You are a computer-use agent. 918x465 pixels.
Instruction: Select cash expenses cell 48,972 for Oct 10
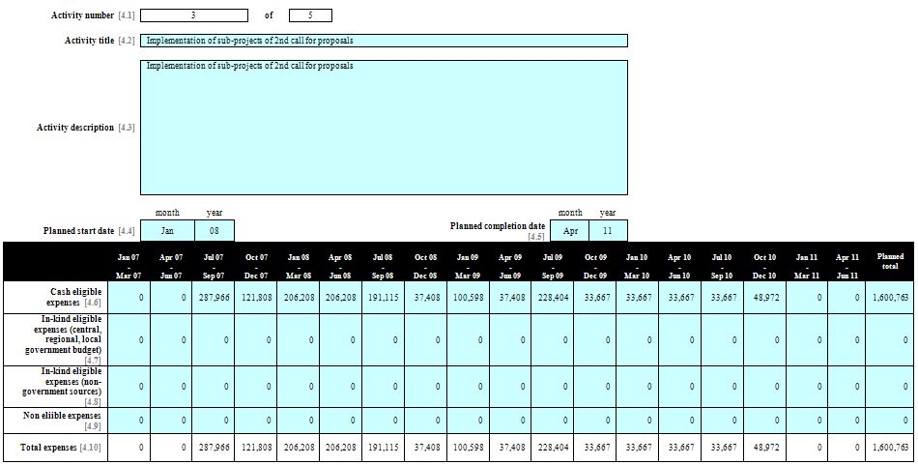coord(765,297)
